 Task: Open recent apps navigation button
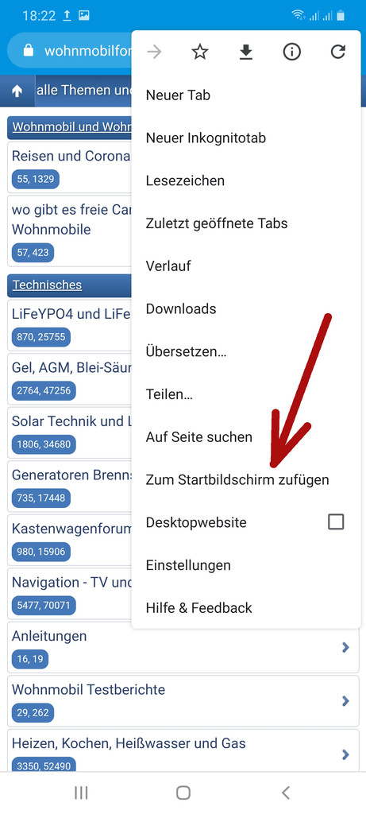click(x=81, y=793)
